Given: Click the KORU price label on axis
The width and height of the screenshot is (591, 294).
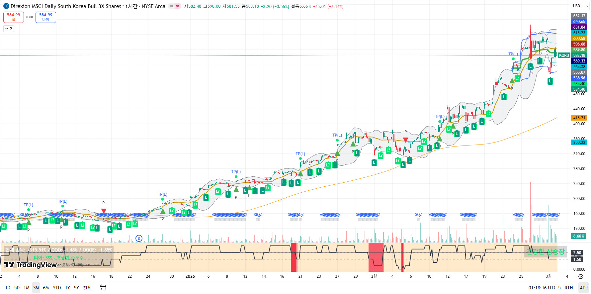Looking at the screenshot, I should [564, 55].
